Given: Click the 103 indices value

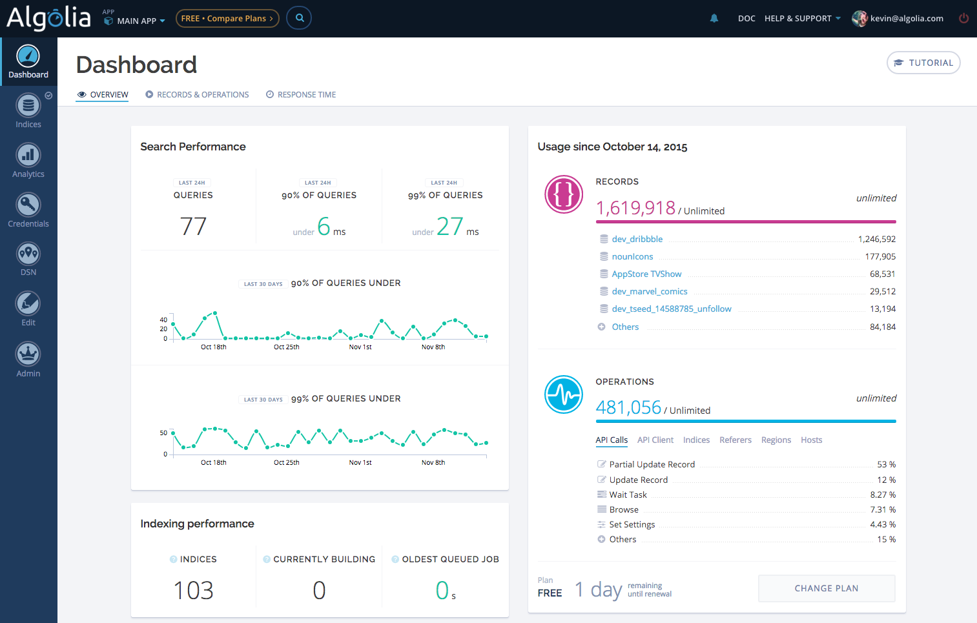Looking at the screenshot, I should coord(193,590).
